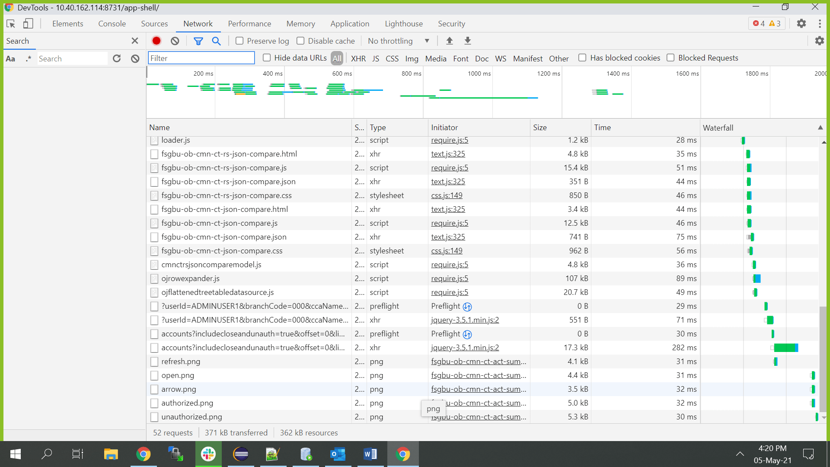Open DevTools settings gear in top bar
The width and height of the screenshot is (830, 467).
(x=801, y=23)
